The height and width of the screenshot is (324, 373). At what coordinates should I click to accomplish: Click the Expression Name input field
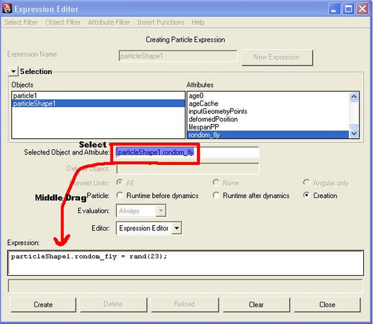point(178,56)
